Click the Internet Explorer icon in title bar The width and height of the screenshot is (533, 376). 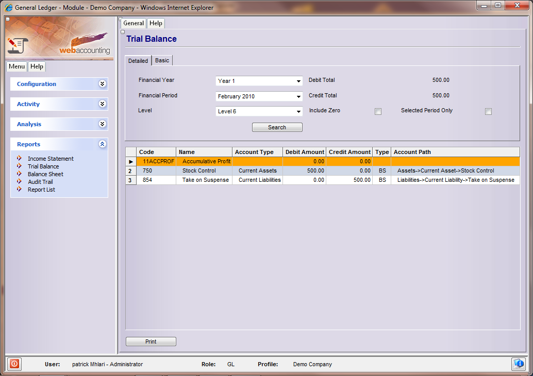tap(8, 8)
